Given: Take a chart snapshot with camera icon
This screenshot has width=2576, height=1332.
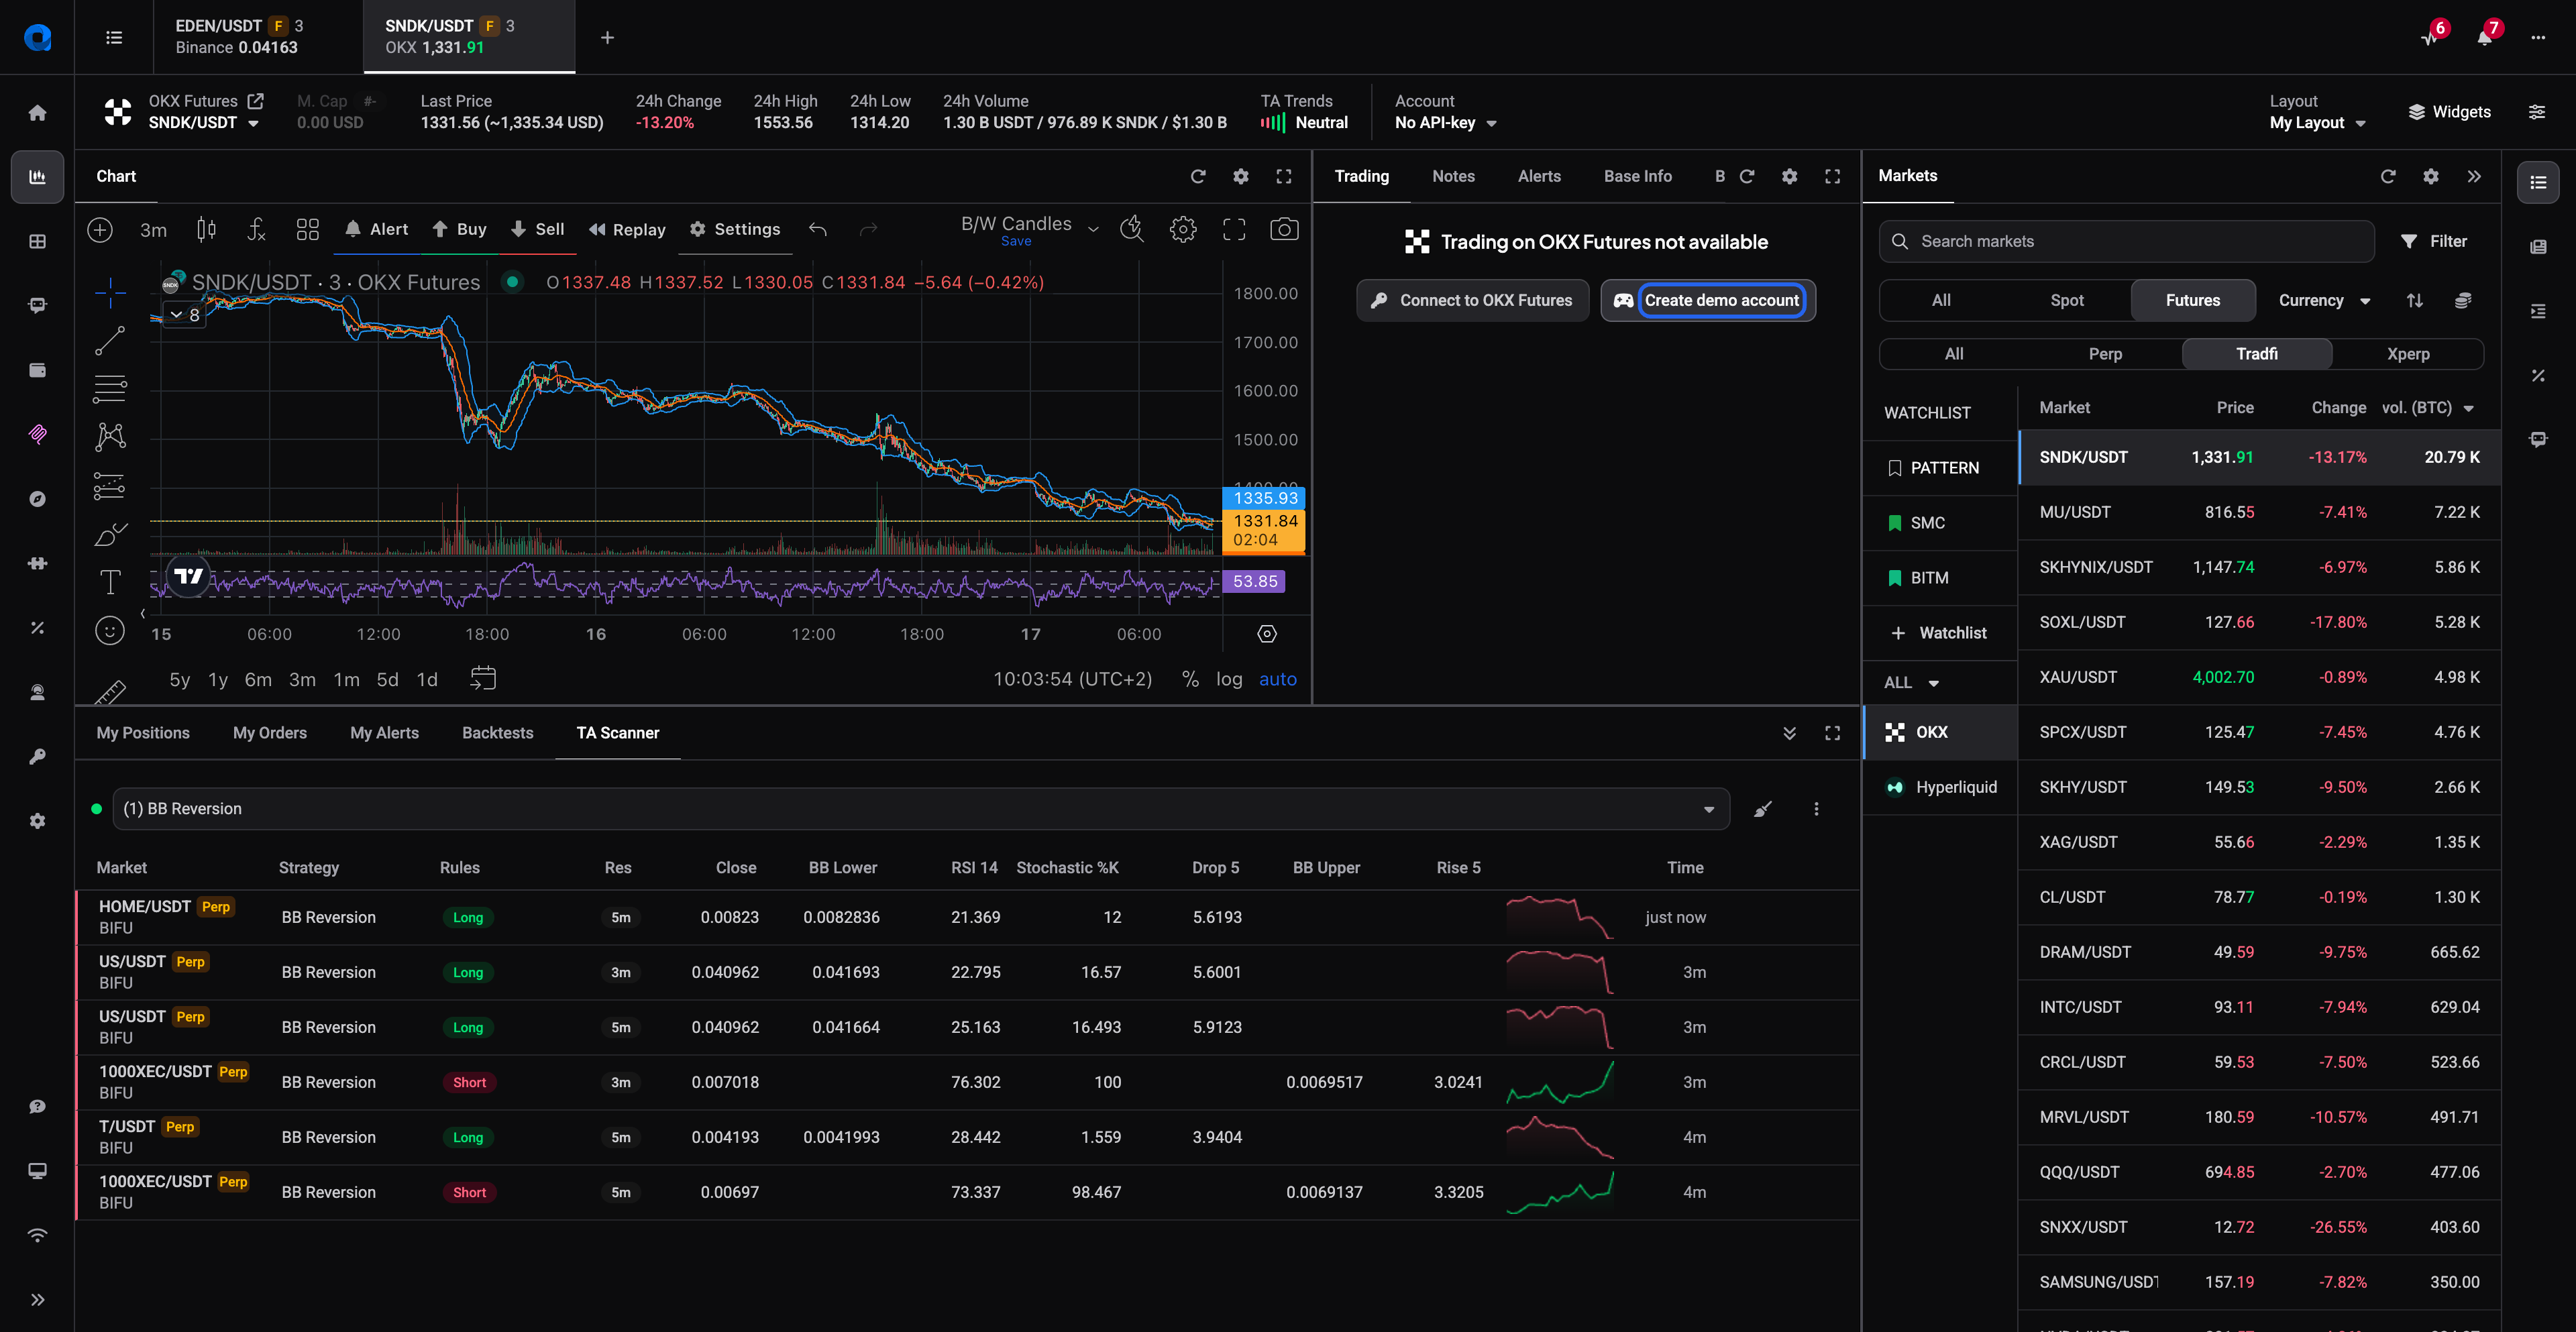Looking at the screenshot, I should [x=1284, y=230].
